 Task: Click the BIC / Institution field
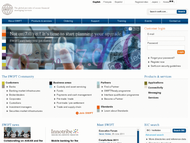click(158, 130)
